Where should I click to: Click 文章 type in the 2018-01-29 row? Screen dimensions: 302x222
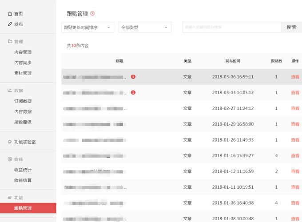pos(187,124)
